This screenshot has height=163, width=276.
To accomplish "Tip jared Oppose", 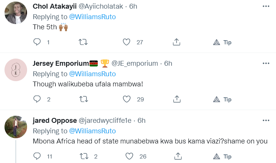I will tap(223, 156).
